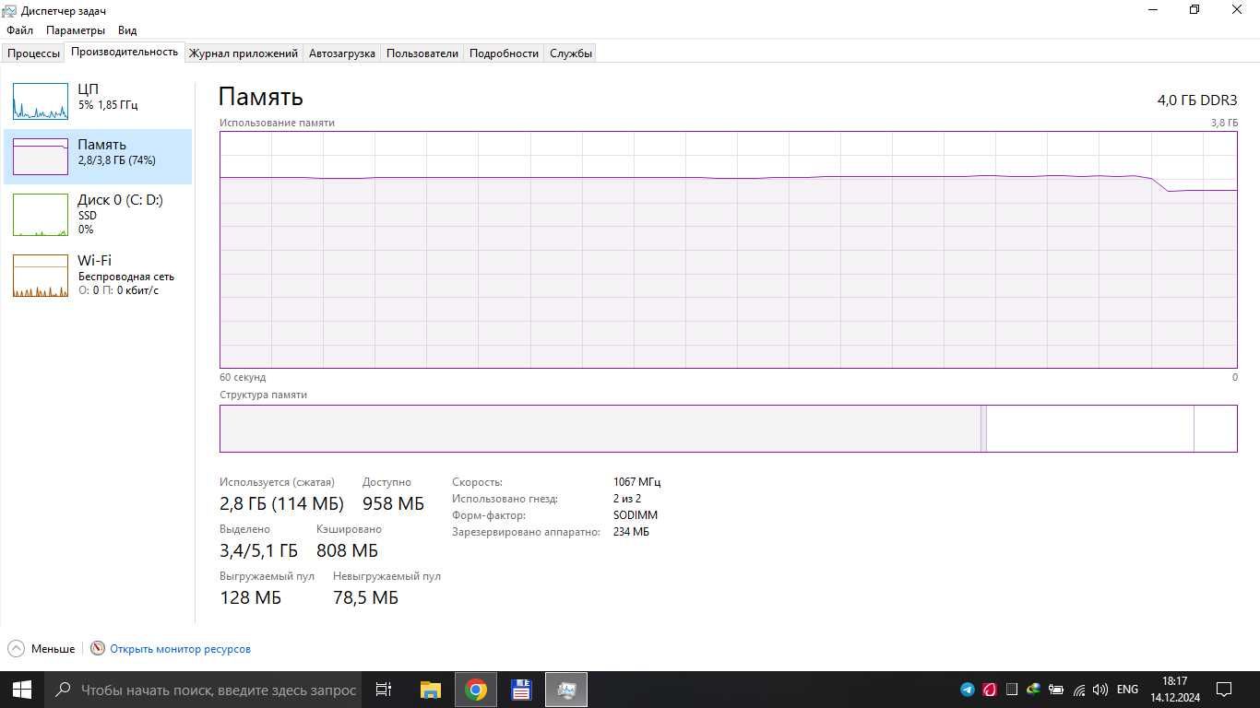Select the Память memory item in the sidebar
Viewport: 1260px width, 708px height.
(98, 157)
